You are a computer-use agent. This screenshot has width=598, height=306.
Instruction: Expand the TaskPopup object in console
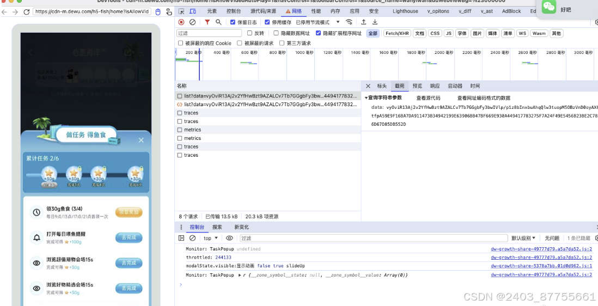[239, 275]
